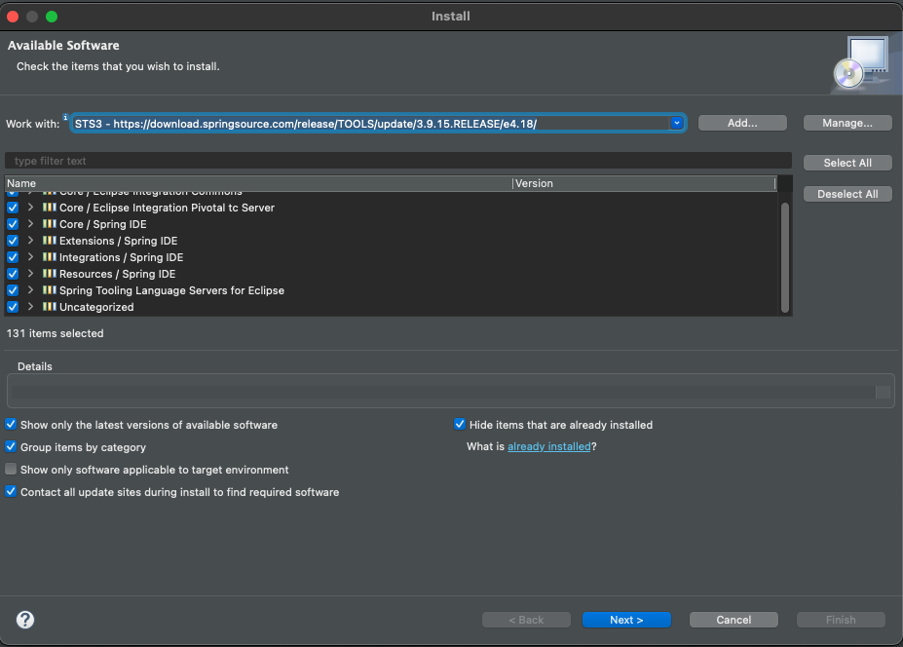Click the type filter text field
Screen dimensions: 903x647
coord(398,161)
